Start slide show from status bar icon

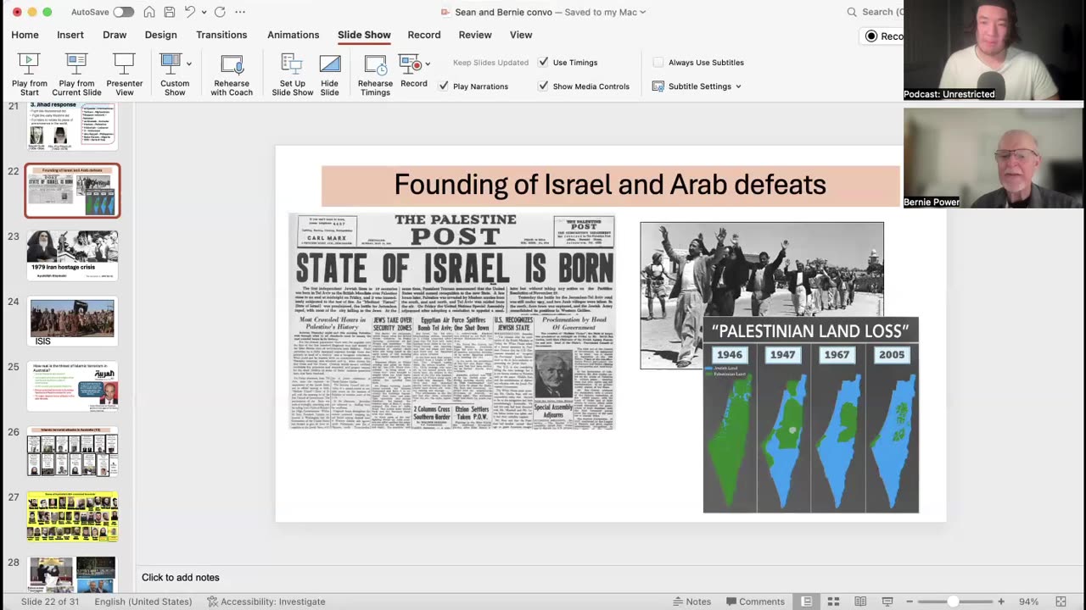point(887,602)
